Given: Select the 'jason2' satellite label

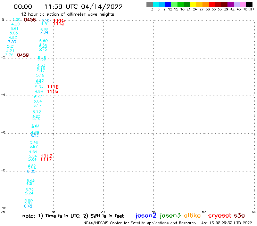Looking at the screenshot, I should (146, 216).
